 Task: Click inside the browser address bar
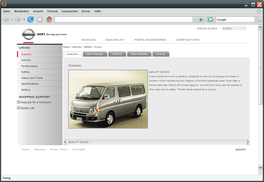(x=124, y=19)
